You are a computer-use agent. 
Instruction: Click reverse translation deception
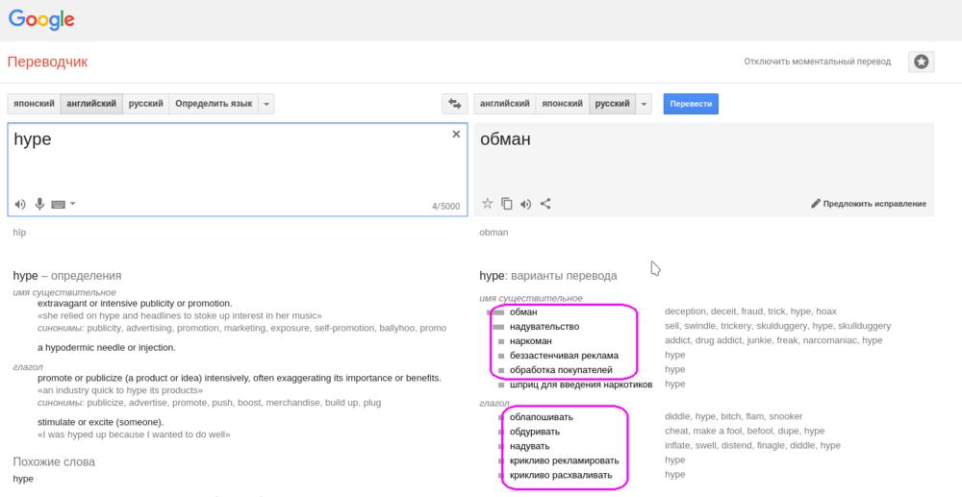point(686,311)
